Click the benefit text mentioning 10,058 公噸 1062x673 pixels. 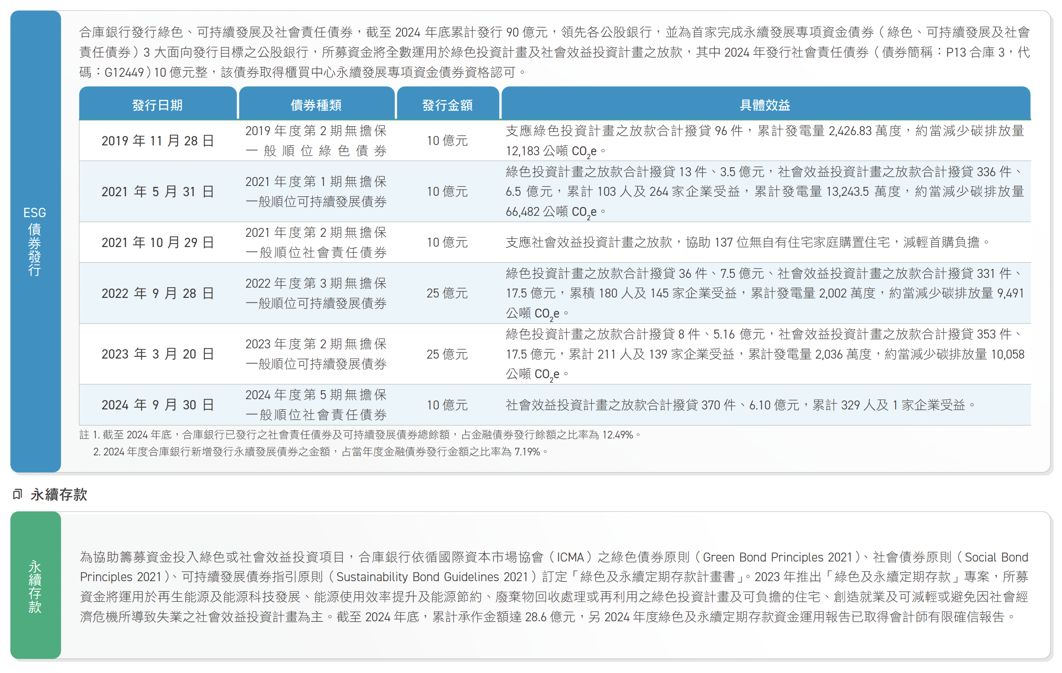[x=765, y=354]
